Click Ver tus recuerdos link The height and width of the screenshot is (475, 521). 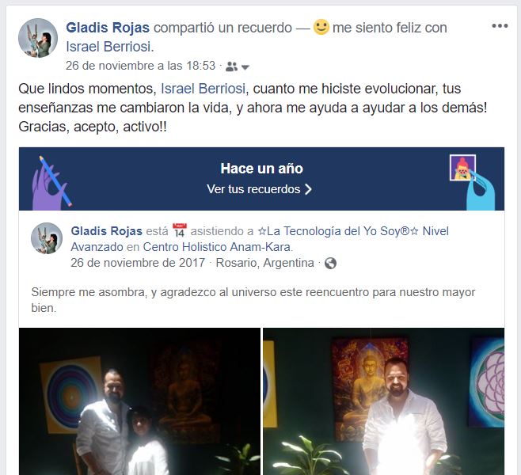tap(253, 189)
